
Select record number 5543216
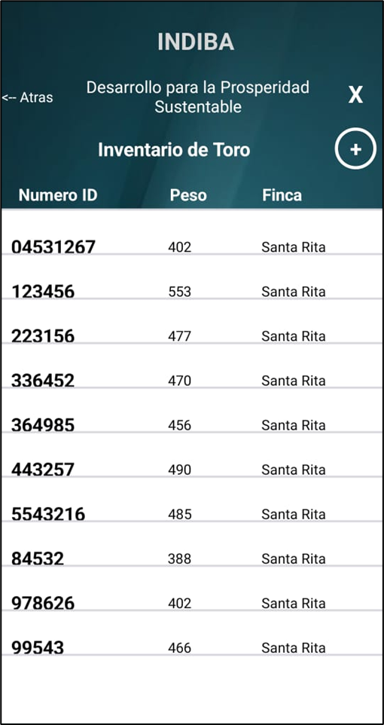[192, 508]
